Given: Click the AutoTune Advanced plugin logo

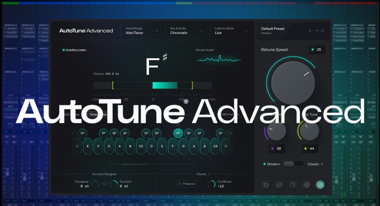Looking at the screenshot, I should (x=86, y=31).
